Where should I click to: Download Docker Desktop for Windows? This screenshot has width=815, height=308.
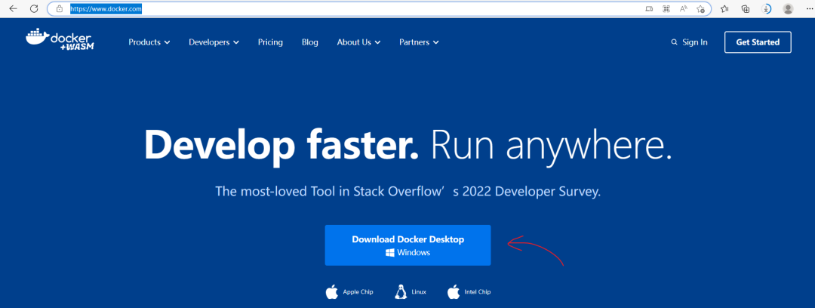point(408,245)
